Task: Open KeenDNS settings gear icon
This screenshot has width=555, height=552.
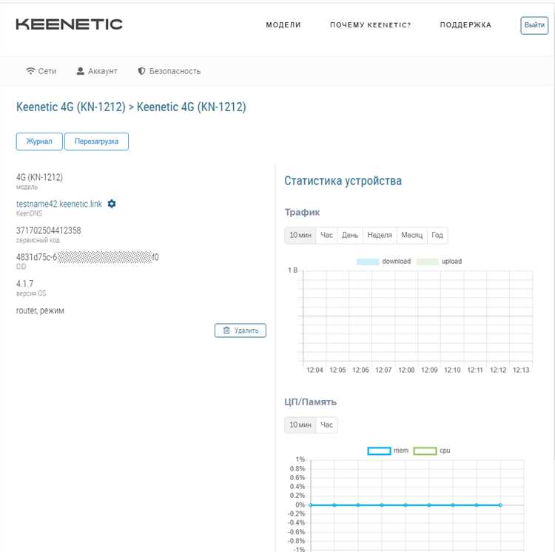Action: point(112,204)
